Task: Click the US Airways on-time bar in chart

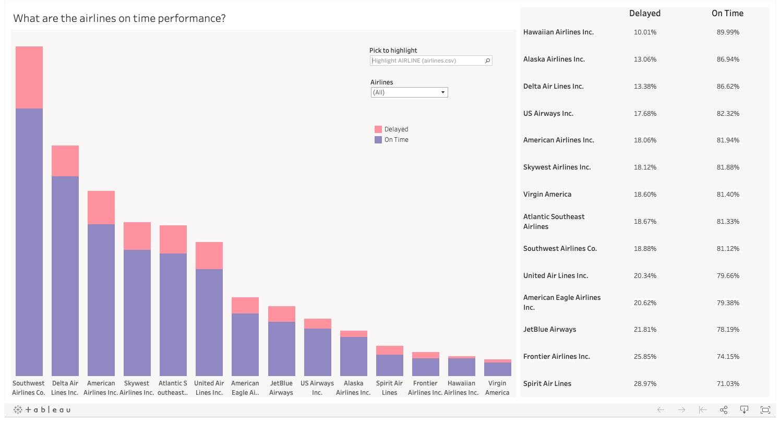Action: (x=318, y=352)
